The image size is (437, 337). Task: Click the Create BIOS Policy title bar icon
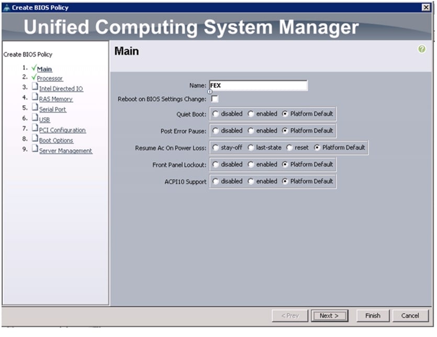(x=6, y=7)
